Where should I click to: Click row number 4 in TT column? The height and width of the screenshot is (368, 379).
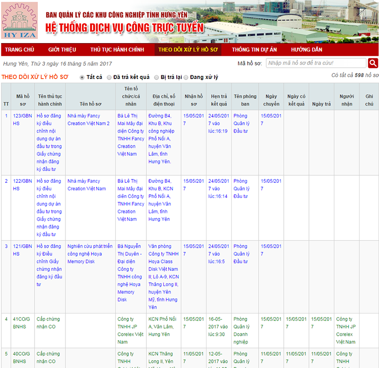click(6, 319)
